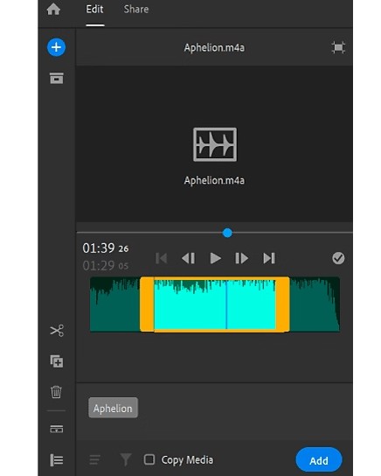The image size is (381, 476).
Task: Click the blue Add button
Action: [x=319, y=460]
